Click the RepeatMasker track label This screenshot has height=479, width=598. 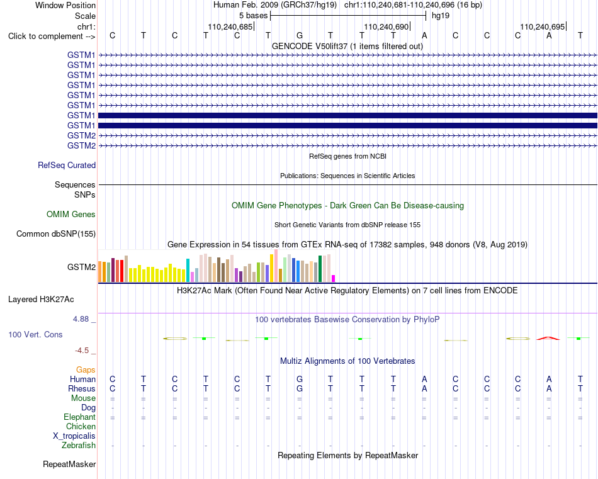pyautogui.click(x=69, y=464)
